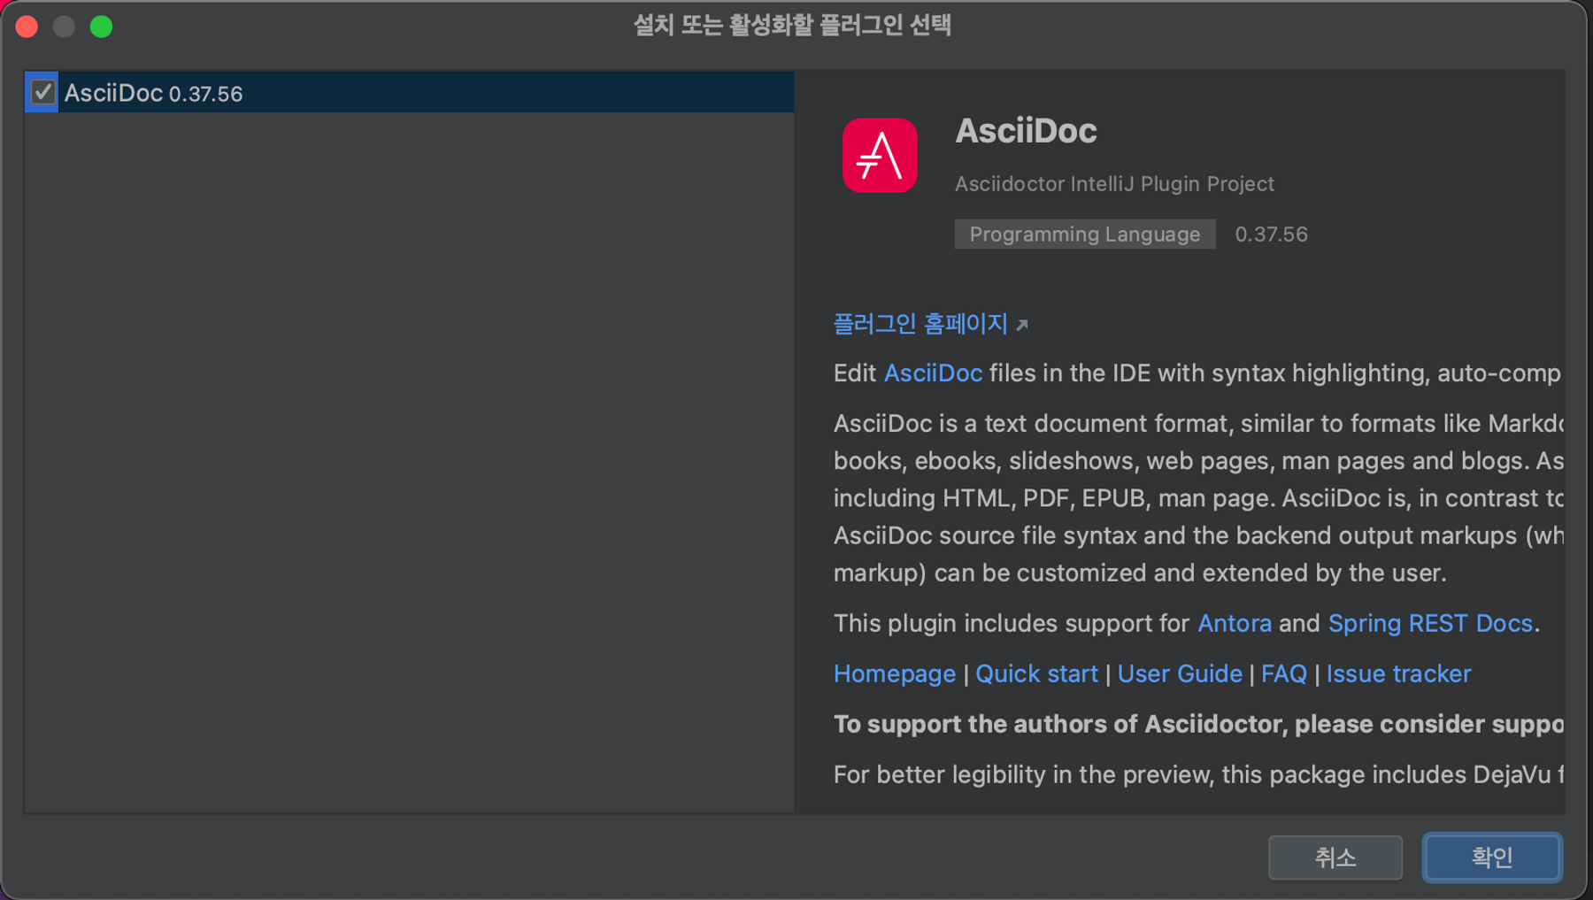The width and height of the screenshot is (1593, 900).
Task: Open the Issue tracker link
Action: [x=1398, y=673]
